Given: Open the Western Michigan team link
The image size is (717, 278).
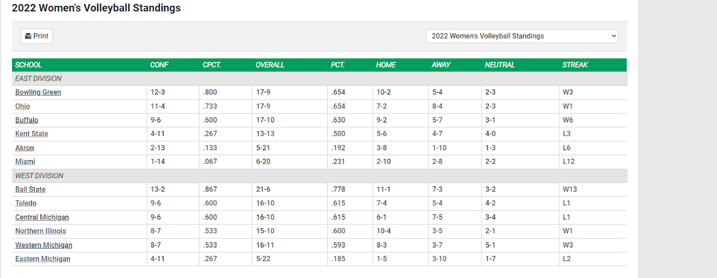Looking at the screenshot, I should tap(44, 245).
